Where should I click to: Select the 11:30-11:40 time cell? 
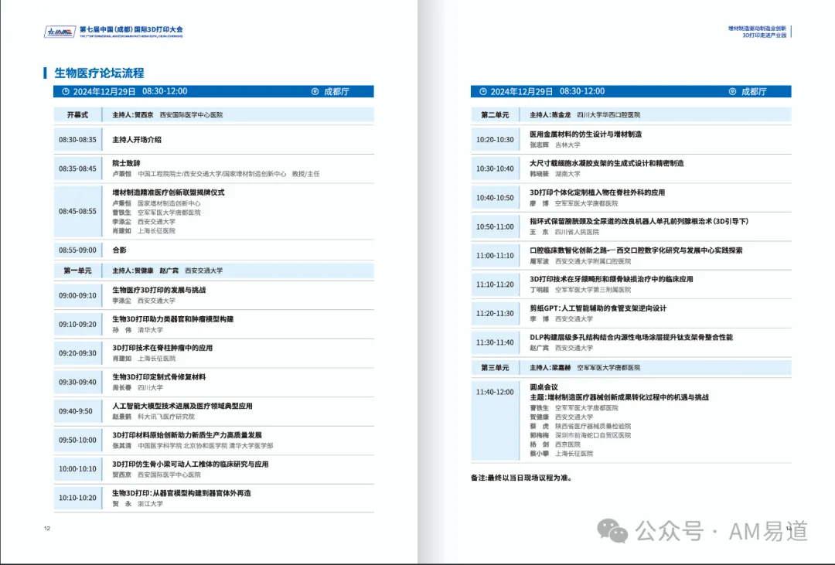point(496,342)
